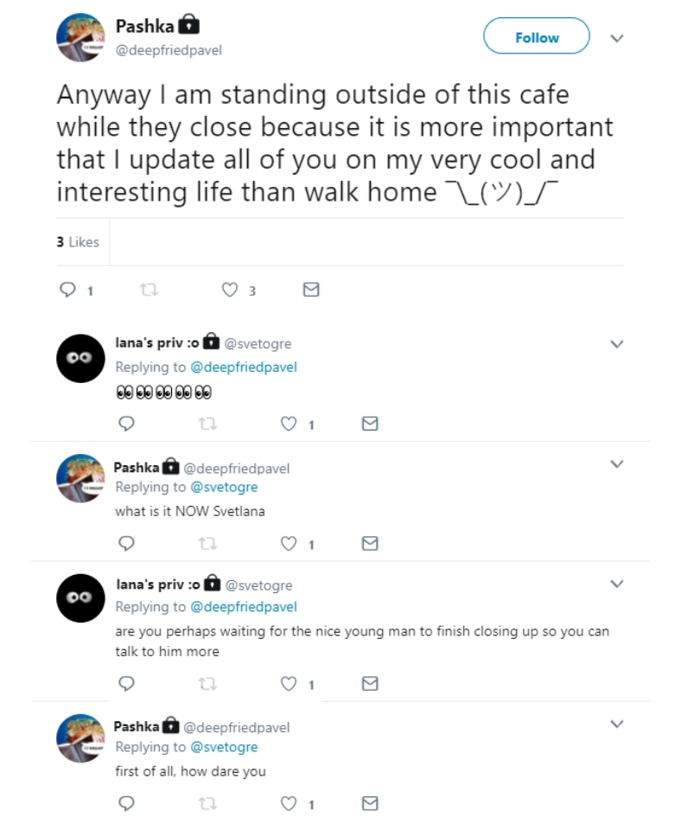Reply to the eyes emoji tweet
Image resolution: width=688 pixels, height=824 pixels.
(126, 424)
